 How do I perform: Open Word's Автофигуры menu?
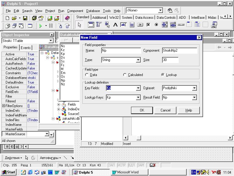(50, 158)
